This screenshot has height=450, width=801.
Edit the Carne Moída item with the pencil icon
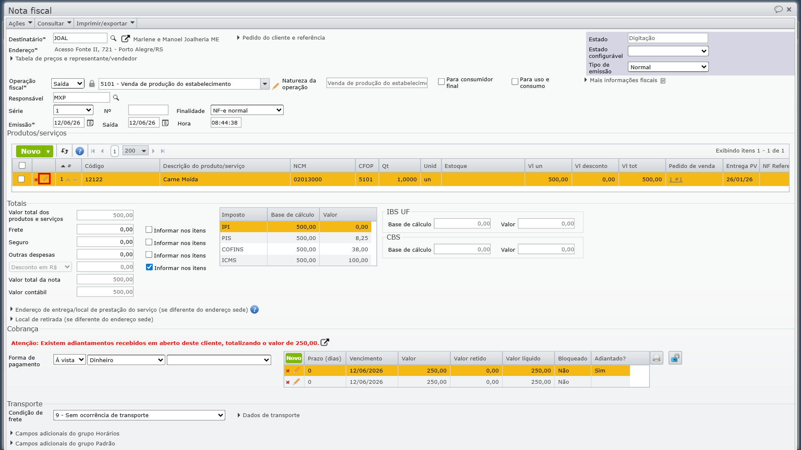tap(45, 179)
